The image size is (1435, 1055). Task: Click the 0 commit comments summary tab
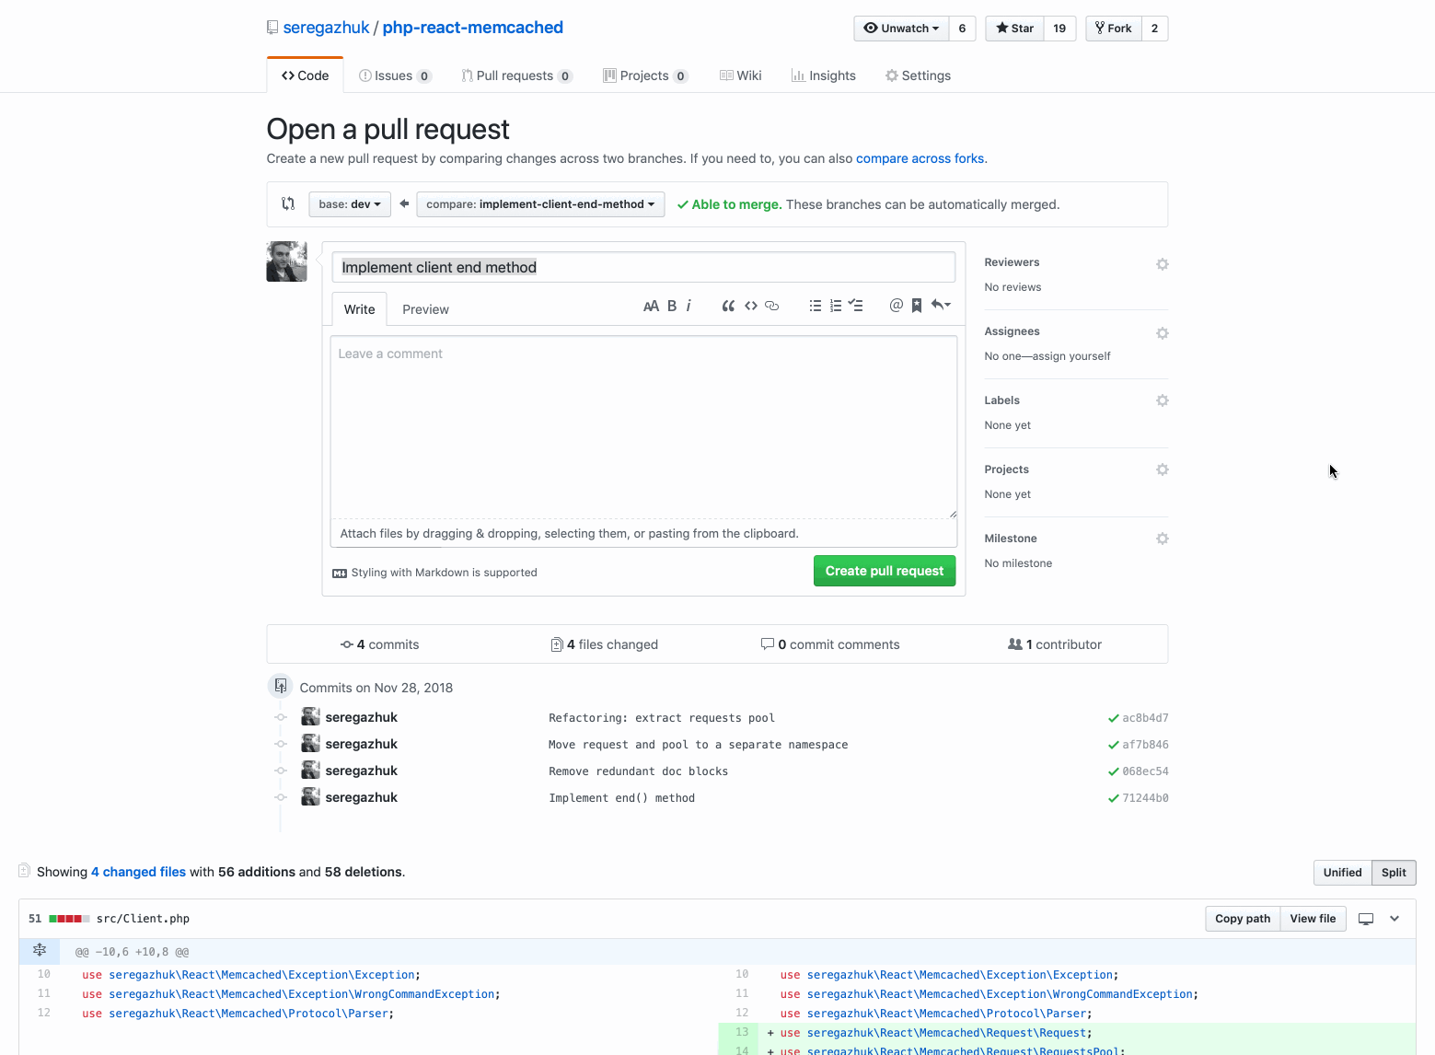coord(830,644)
